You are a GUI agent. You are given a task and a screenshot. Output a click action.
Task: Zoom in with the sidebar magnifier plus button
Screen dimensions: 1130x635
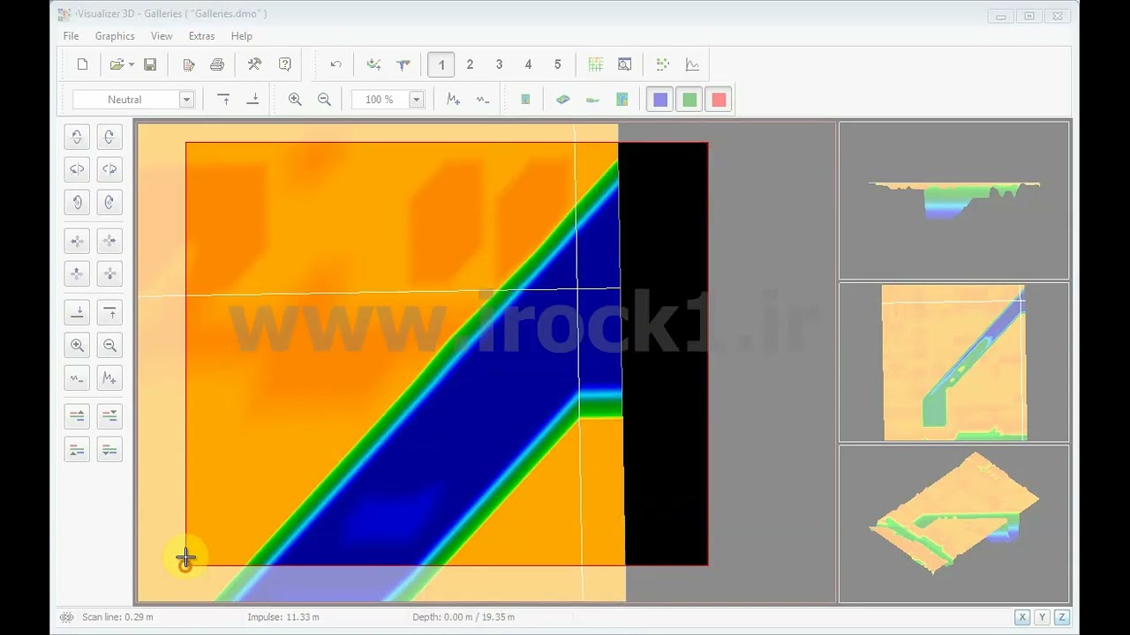point(77,346)
